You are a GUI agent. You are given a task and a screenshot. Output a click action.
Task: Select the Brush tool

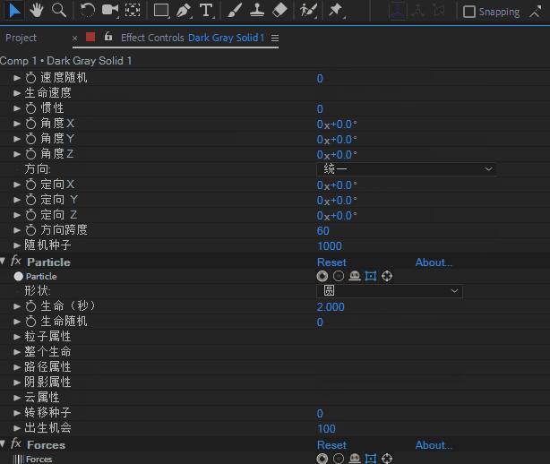235,10
